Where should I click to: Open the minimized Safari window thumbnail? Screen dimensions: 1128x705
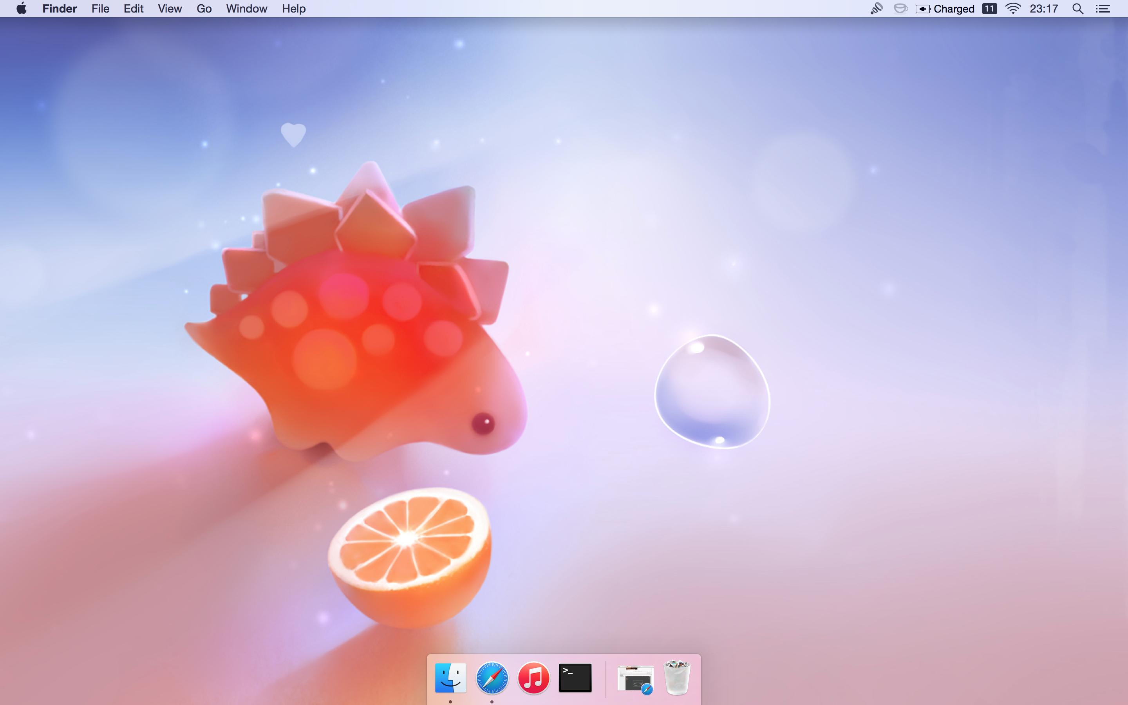point(635,678)
